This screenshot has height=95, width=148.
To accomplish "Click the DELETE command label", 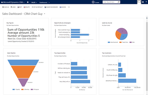I will 28,7.
